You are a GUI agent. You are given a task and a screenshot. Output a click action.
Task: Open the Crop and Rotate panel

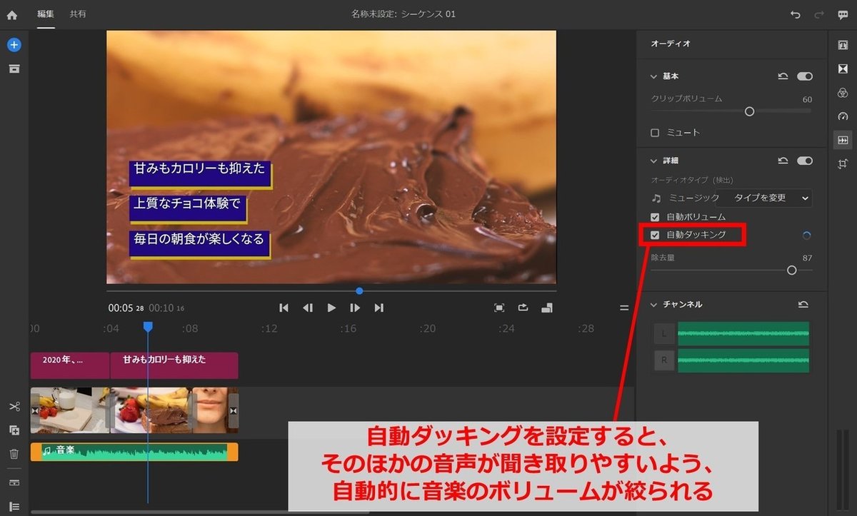click(843, 163)
